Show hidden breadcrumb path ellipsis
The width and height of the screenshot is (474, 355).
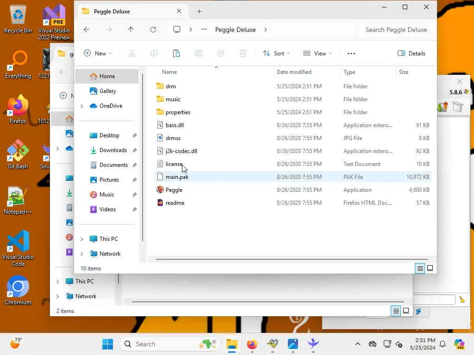tap(204, 29)
